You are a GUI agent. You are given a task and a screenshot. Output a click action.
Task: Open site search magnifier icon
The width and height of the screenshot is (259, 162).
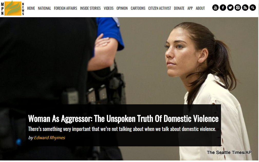click(x=253, y=8)
